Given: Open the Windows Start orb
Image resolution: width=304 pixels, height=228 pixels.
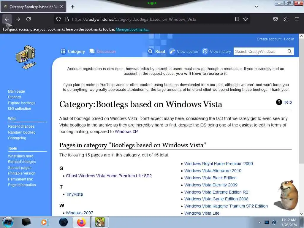Looking at the screenshot, I should [x=8, y=222].
